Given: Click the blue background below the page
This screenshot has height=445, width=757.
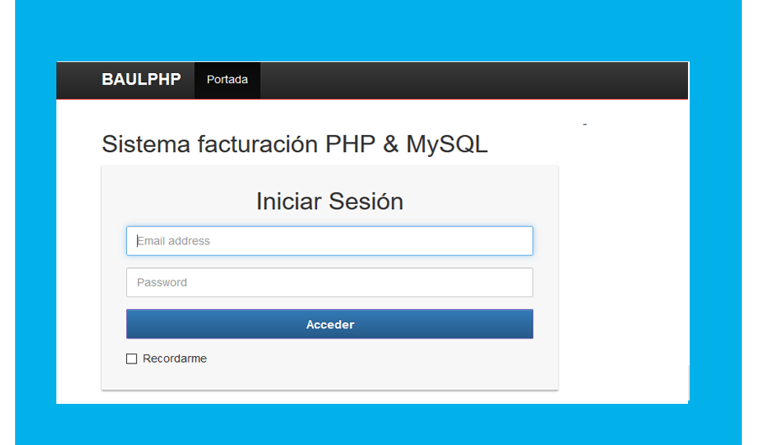Looking at the screenshot, I should click(x=378, y=425).
